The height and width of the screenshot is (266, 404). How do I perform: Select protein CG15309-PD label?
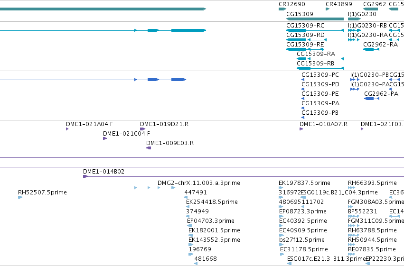coord(320,84)
